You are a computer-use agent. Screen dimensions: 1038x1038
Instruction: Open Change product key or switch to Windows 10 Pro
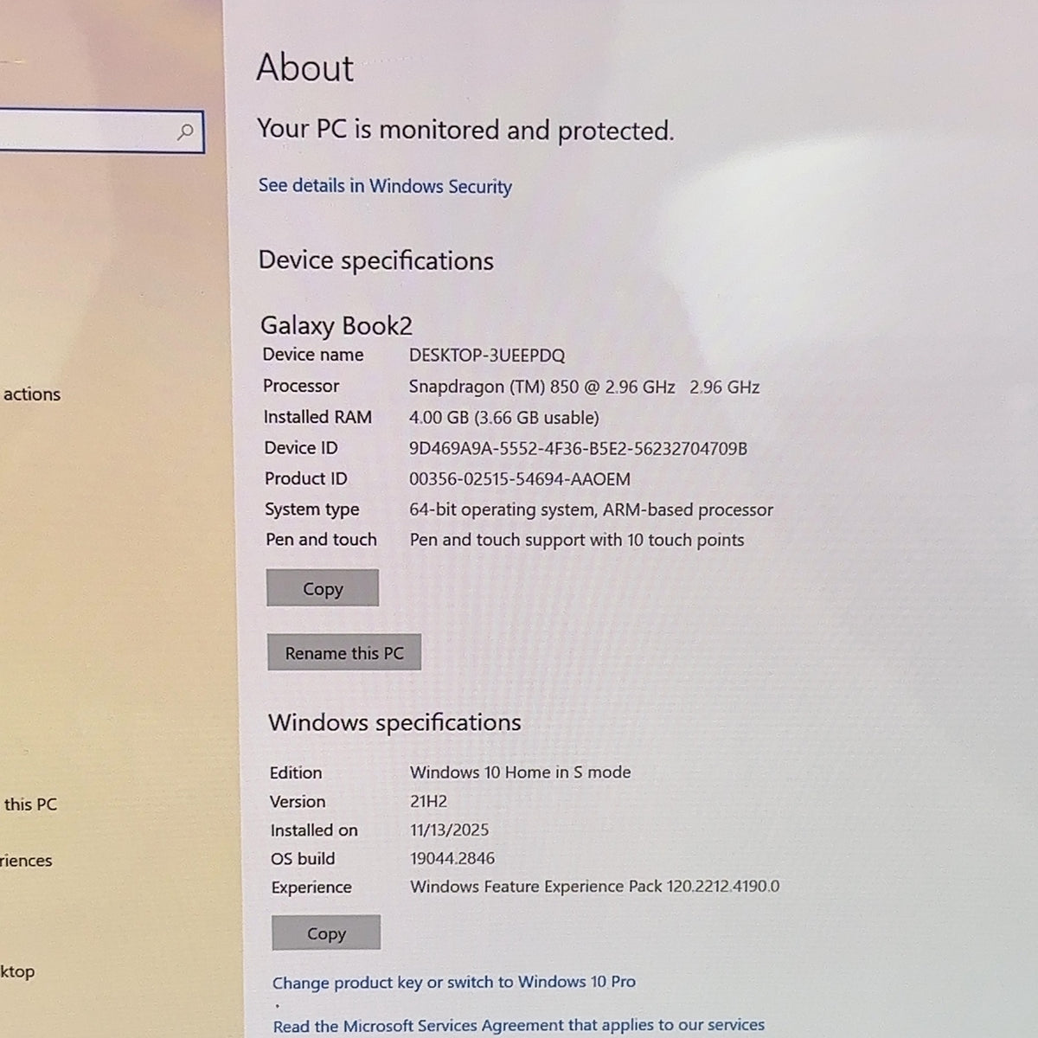[454, 982]
